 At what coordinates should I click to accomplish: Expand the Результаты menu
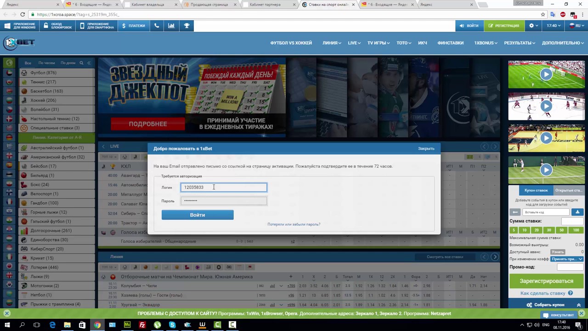(519, 43)
